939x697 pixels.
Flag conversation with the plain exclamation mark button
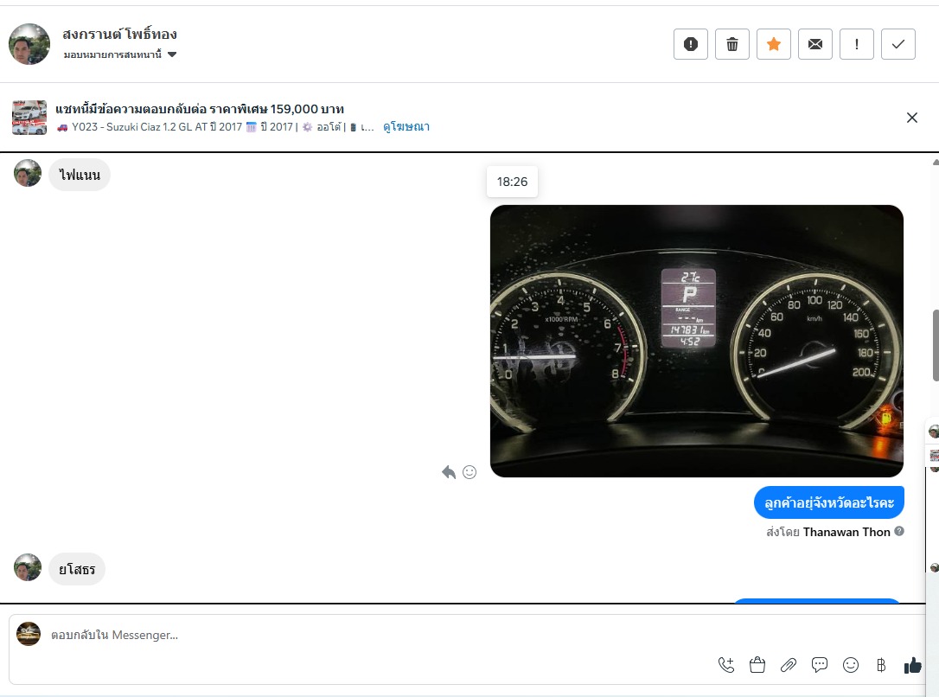(x=856, y=44)
